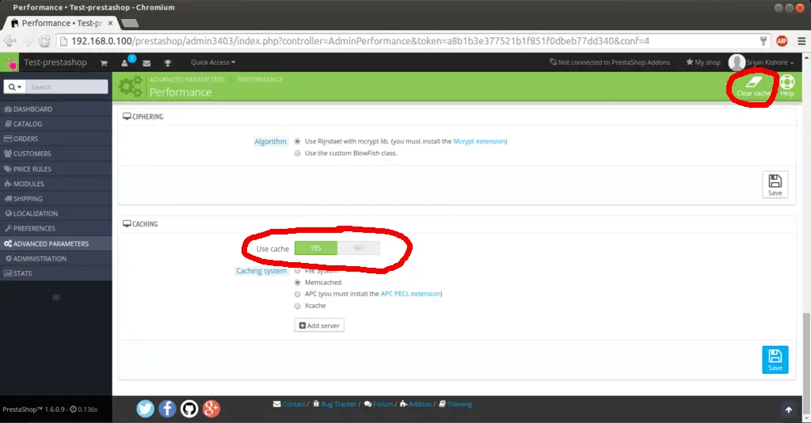
Task: Click the PrestaShop logo icon
Action: tap(10, 63)
